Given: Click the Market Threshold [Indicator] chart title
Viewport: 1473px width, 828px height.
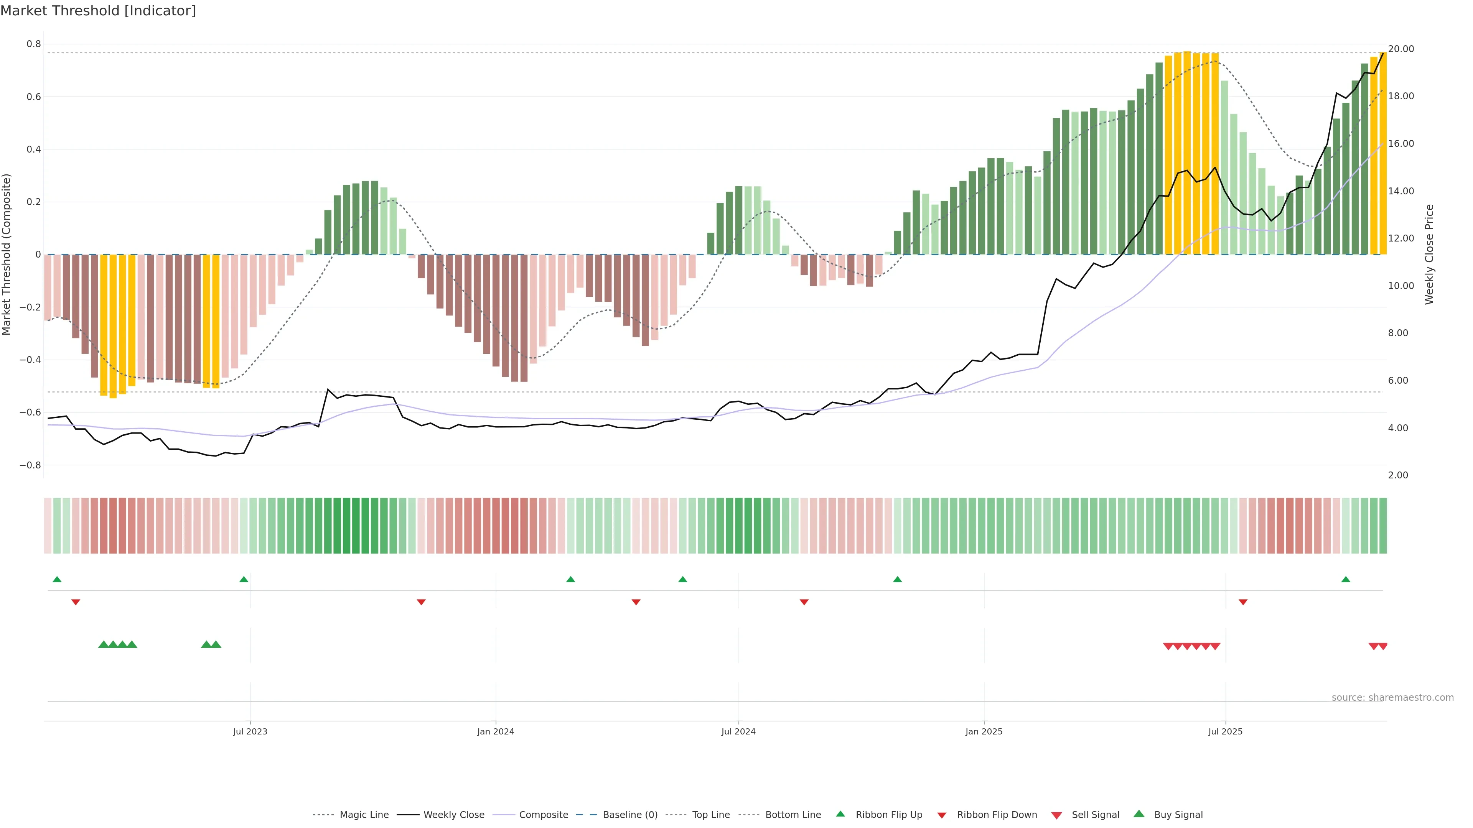Looking at the screenshot, I should (98, 10).
